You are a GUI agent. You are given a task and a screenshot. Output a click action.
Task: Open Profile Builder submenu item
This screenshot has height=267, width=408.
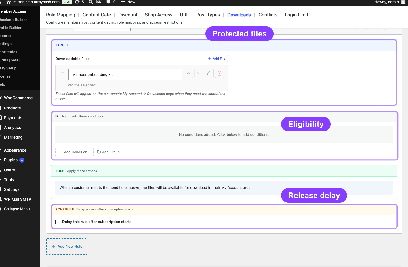coord(11,28)
